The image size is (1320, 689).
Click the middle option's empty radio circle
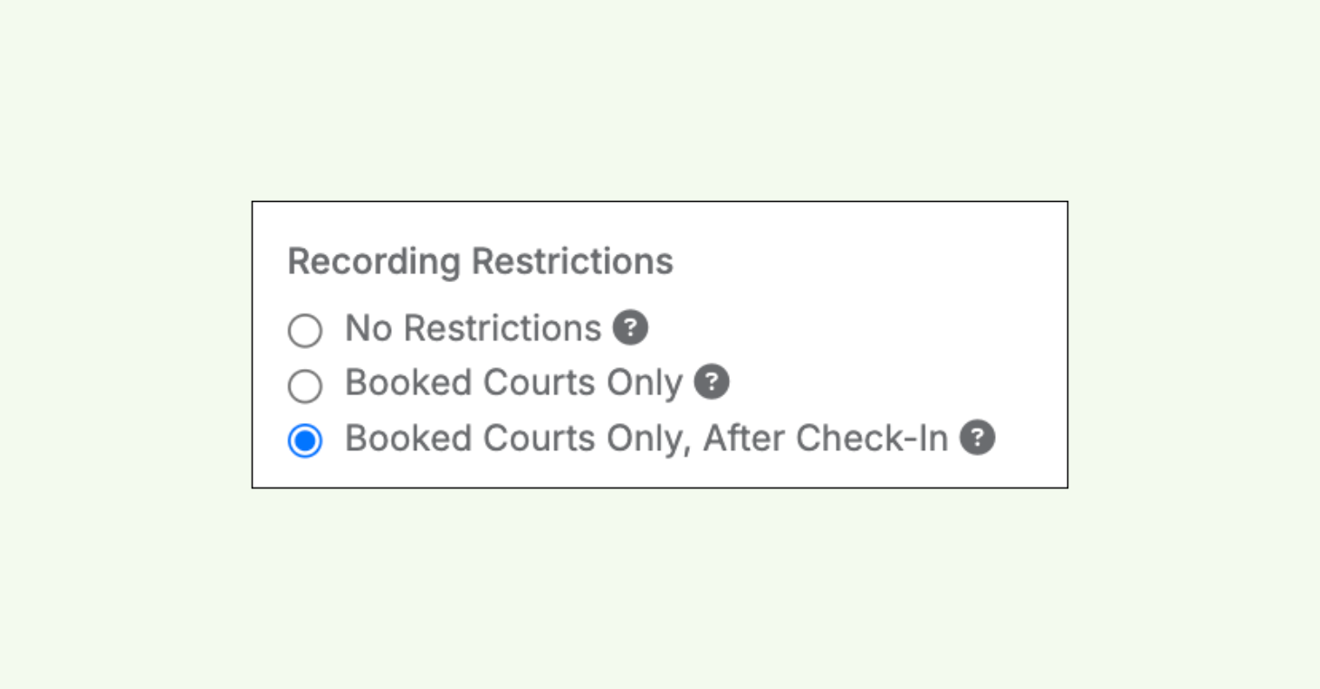coord(305,385)
